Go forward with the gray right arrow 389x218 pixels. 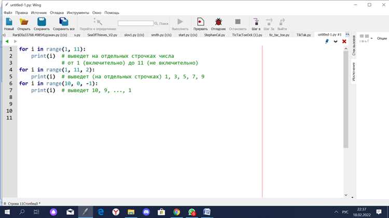tap(15, 41)
